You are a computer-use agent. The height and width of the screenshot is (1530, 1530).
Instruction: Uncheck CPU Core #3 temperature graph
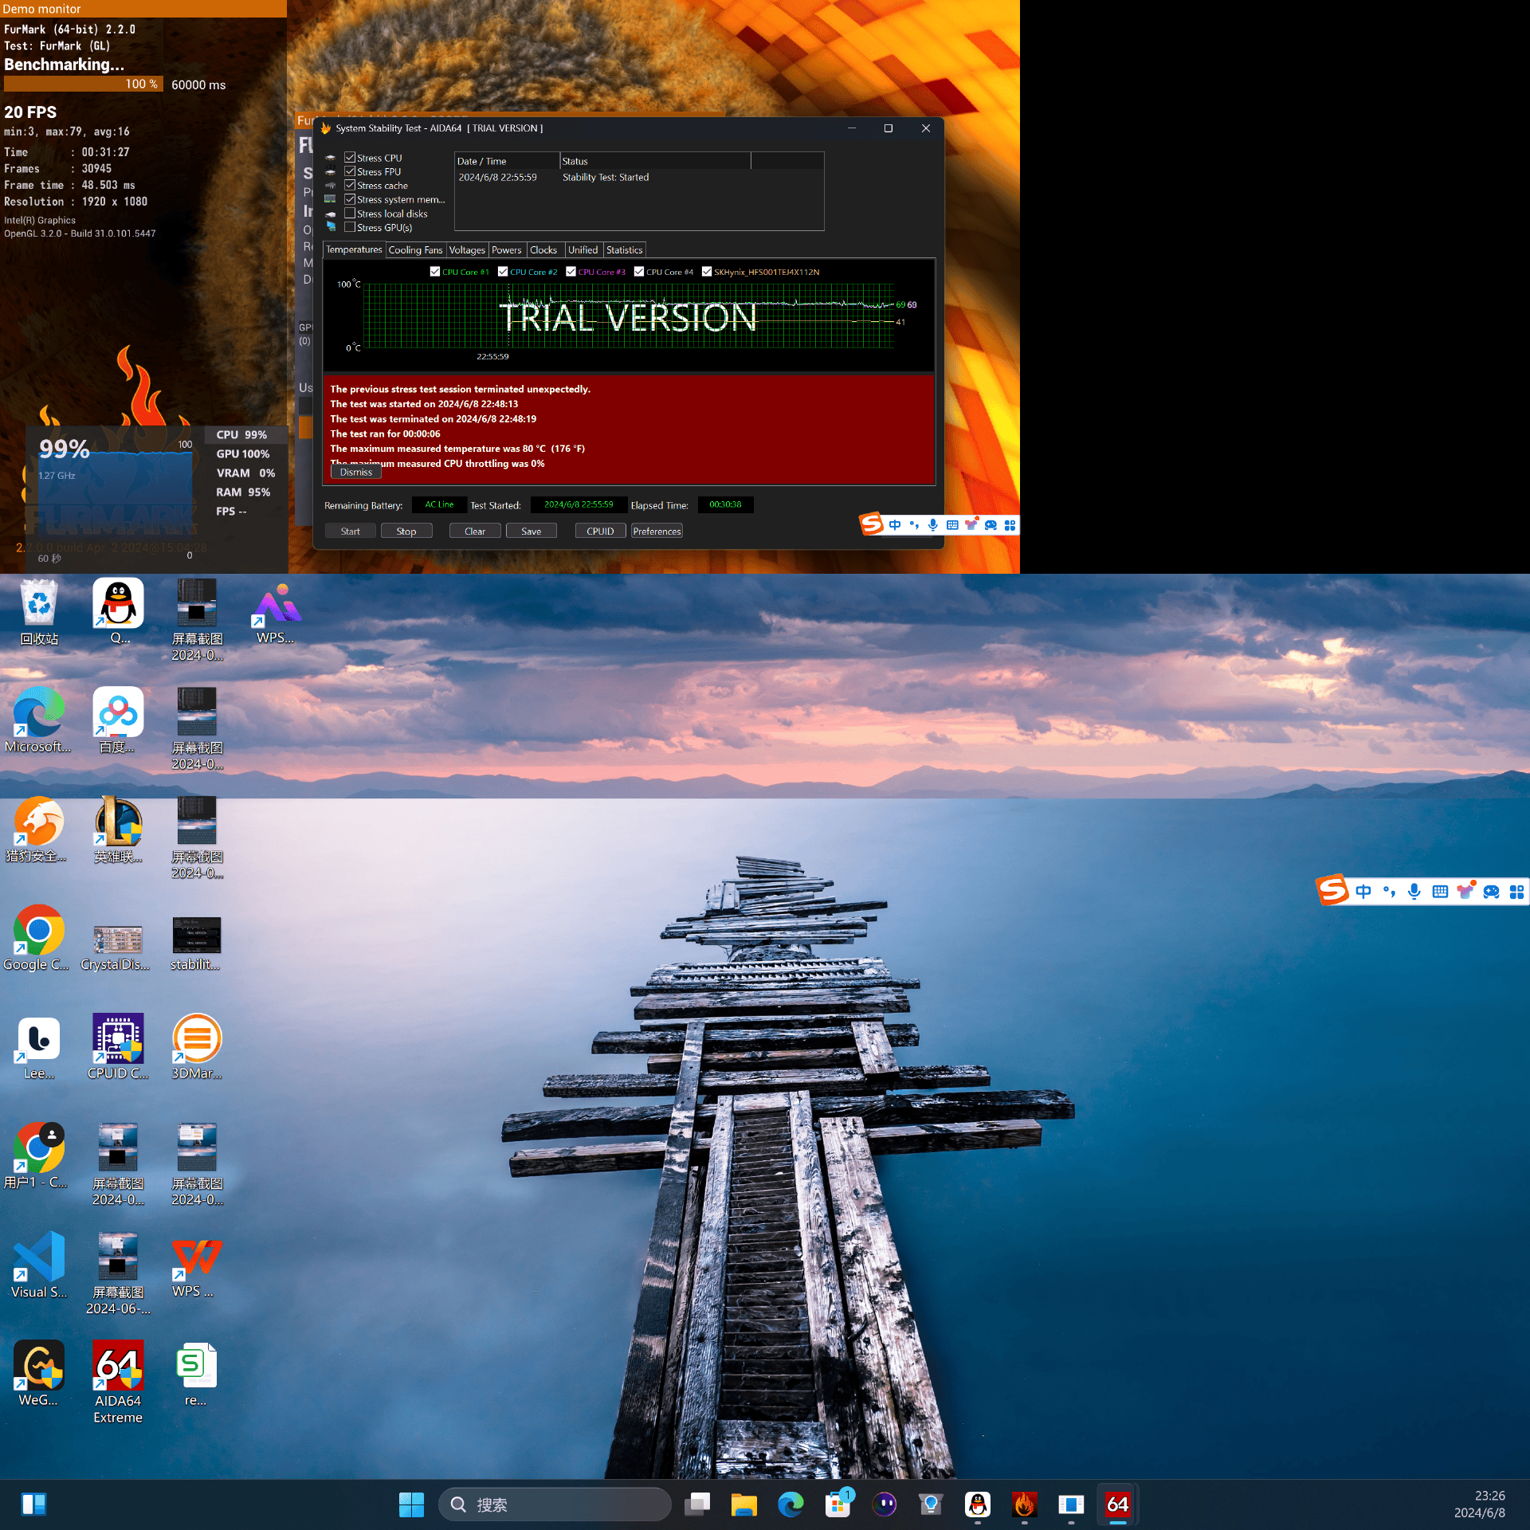(571, 272)
